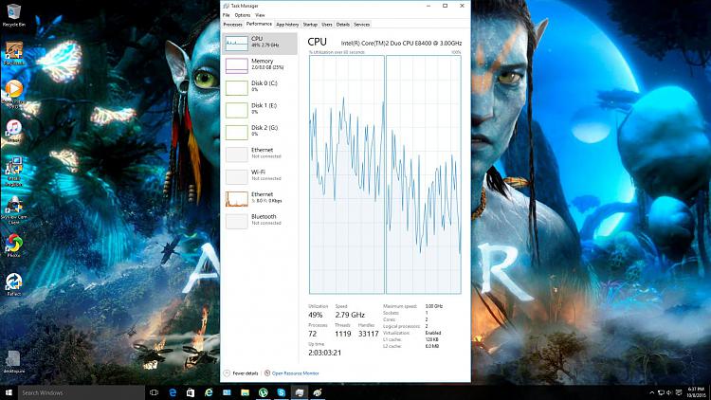This screenshot has height=400, width=711.
Task: Switch to the App history tab
Action: tap(287, 25)
